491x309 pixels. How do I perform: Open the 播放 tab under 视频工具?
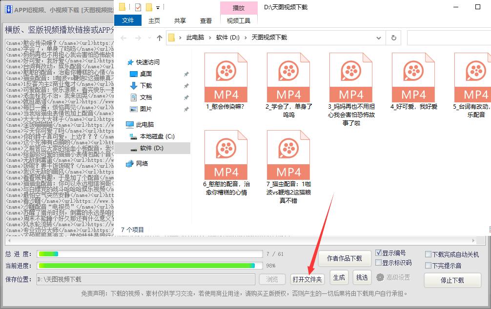239,8
